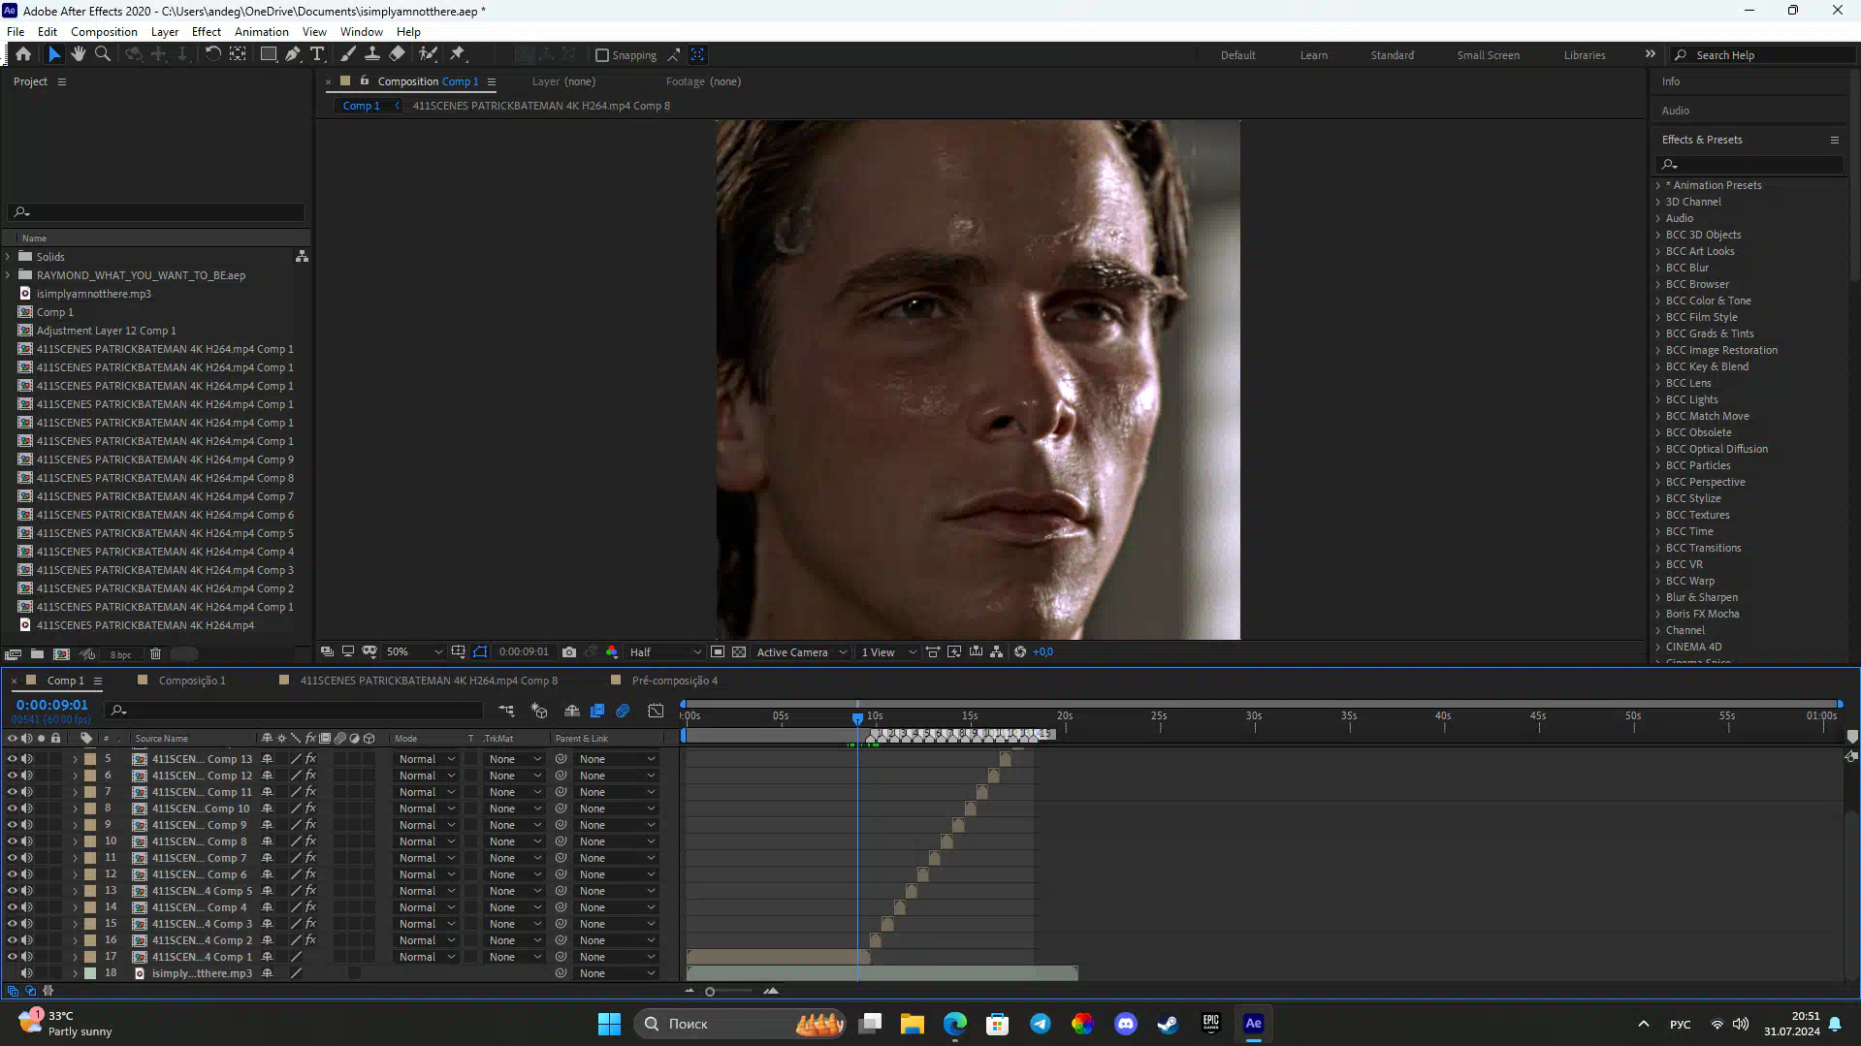Select the Hand tool
The width and height of the screenshot is (1861, 1046).
pos(79,54)
